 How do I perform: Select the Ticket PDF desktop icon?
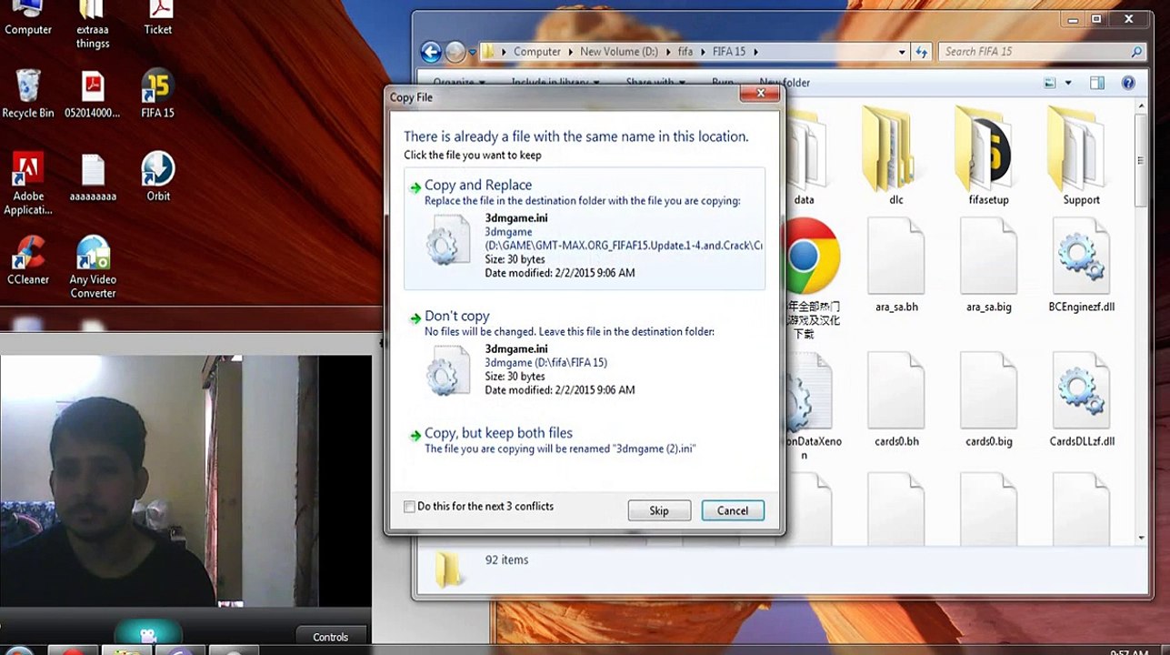coord(158,18)
